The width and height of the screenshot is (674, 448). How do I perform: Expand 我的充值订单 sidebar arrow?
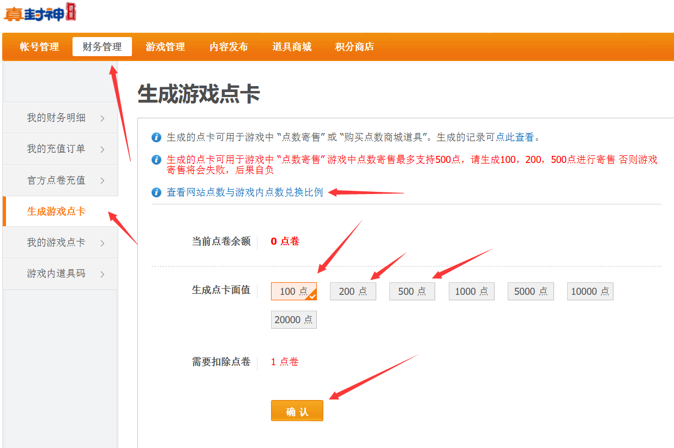pyautogui.click(x=103, y=149)
